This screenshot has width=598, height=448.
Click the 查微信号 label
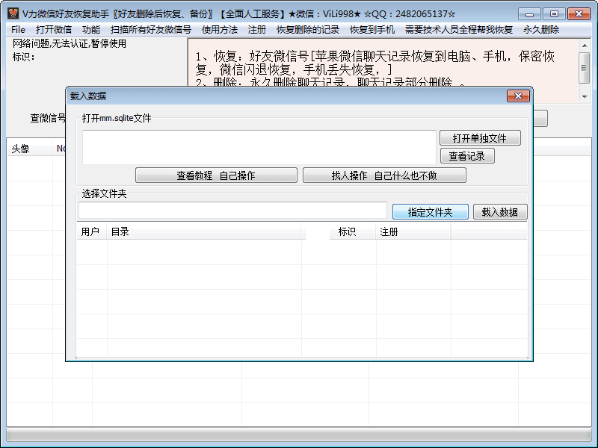tap(48, 118)
